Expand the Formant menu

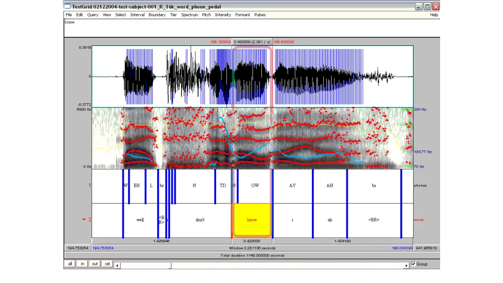pos(243,15)
